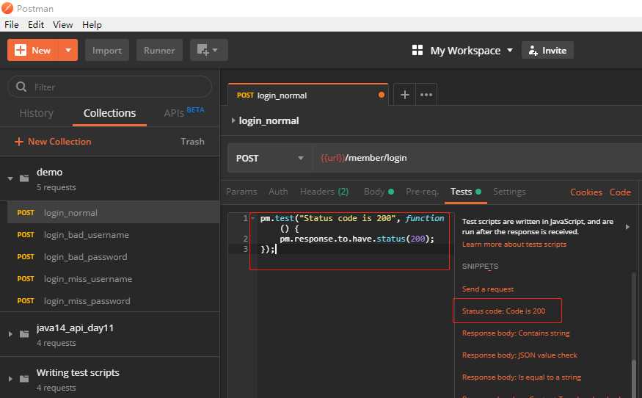This screenshot has width=642, height=398.
Task: Create a New Collection
Action: [x=54, y=142]
